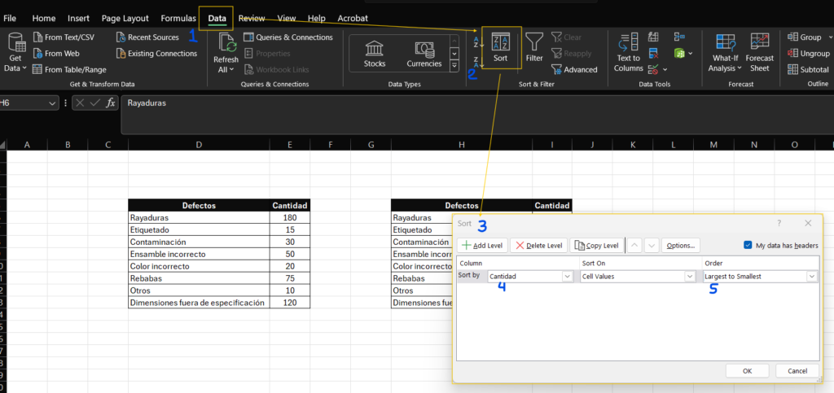Viewport: 834px width, 393px height.
Task: Cancel formula bar entry (X)
Action: pos(80,103)
